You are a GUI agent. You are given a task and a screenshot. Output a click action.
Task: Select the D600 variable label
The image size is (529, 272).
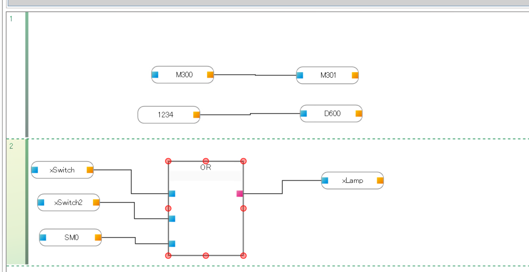tap(332, 113)
